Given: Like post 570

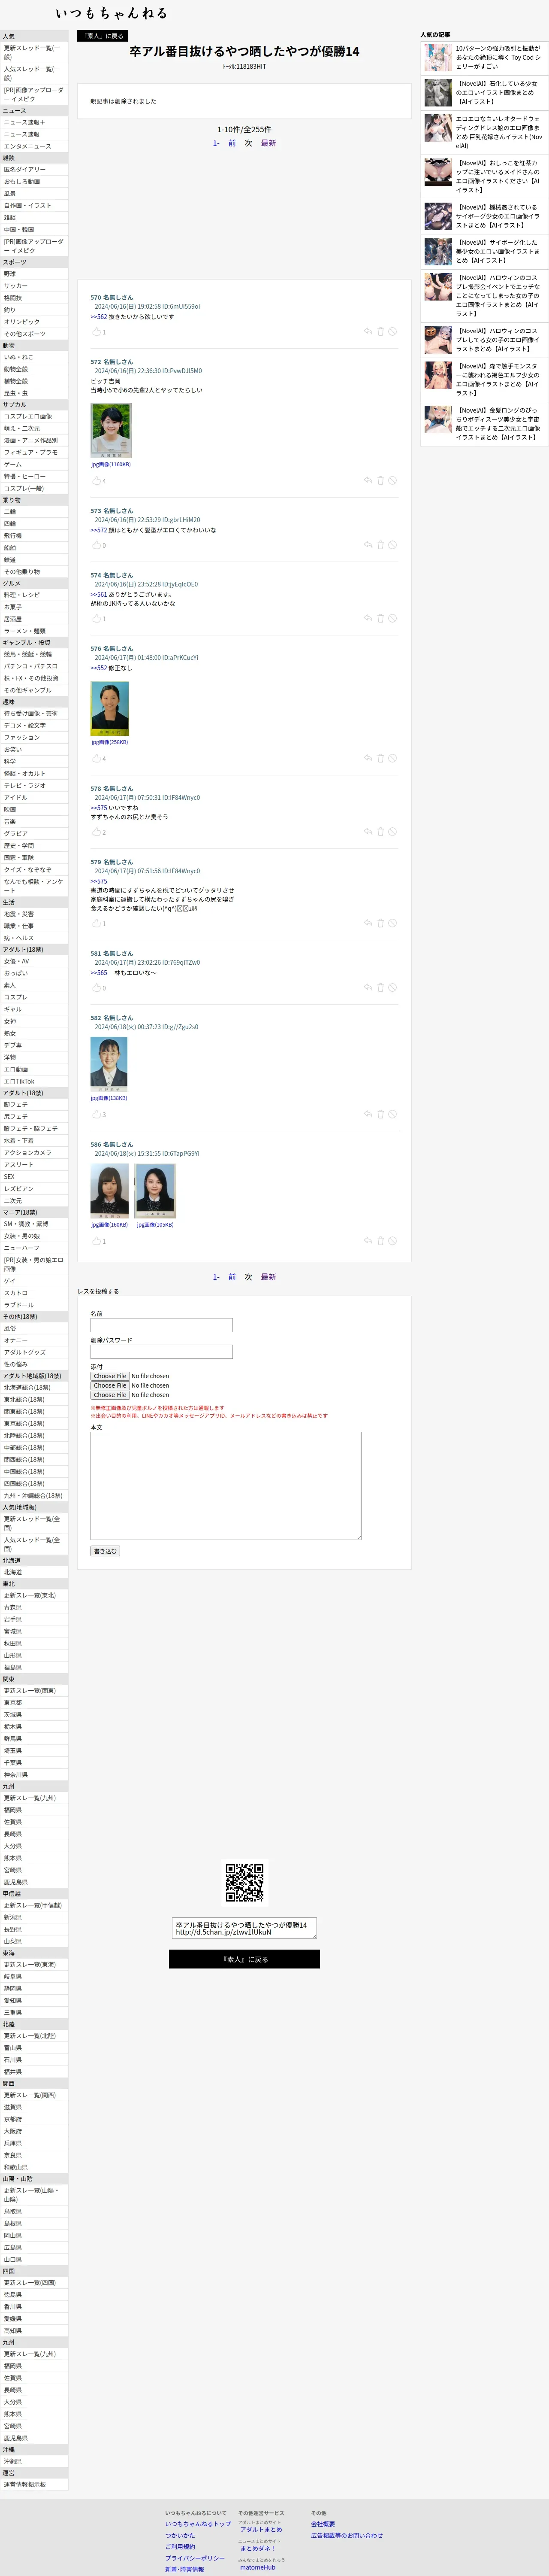Looking at the screenshot, I should tap(97, 331).
